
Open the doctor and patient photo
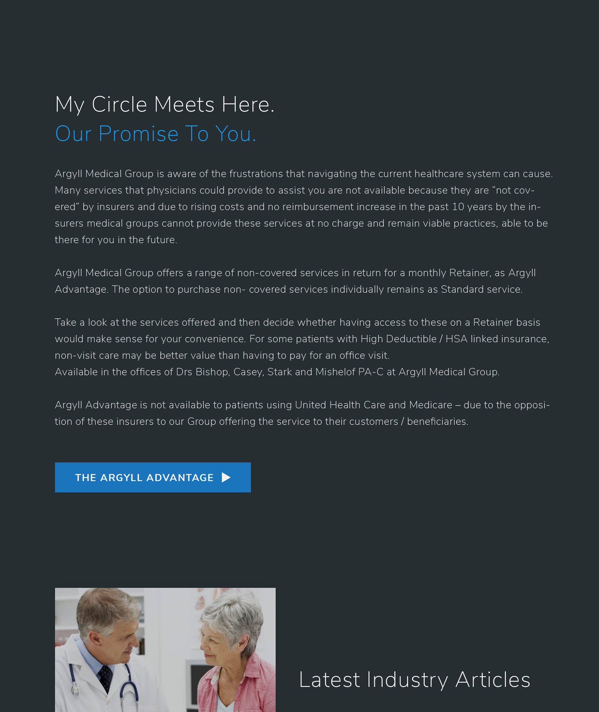(x=165, y=650)
